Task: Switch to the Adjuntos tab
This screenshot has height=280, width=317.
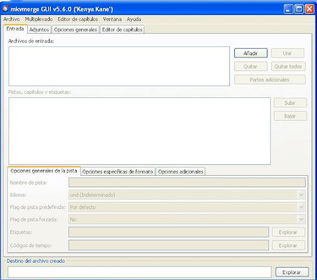Action: click(39, 30)
